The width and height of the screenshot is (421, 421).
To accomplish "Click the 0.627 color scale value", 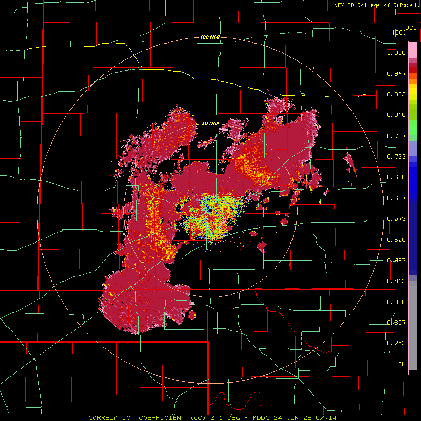I will 396,198.
